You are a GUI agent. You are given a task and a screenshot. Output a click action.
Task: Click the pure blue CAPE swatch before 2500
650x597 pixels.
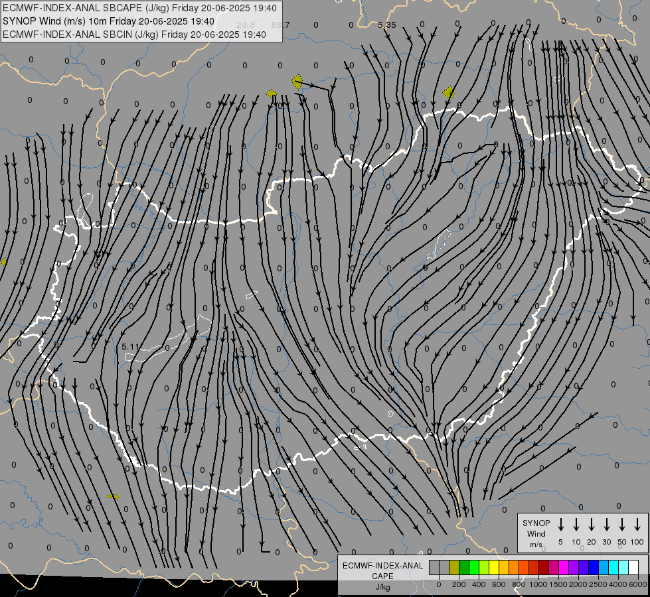(593, 567)
